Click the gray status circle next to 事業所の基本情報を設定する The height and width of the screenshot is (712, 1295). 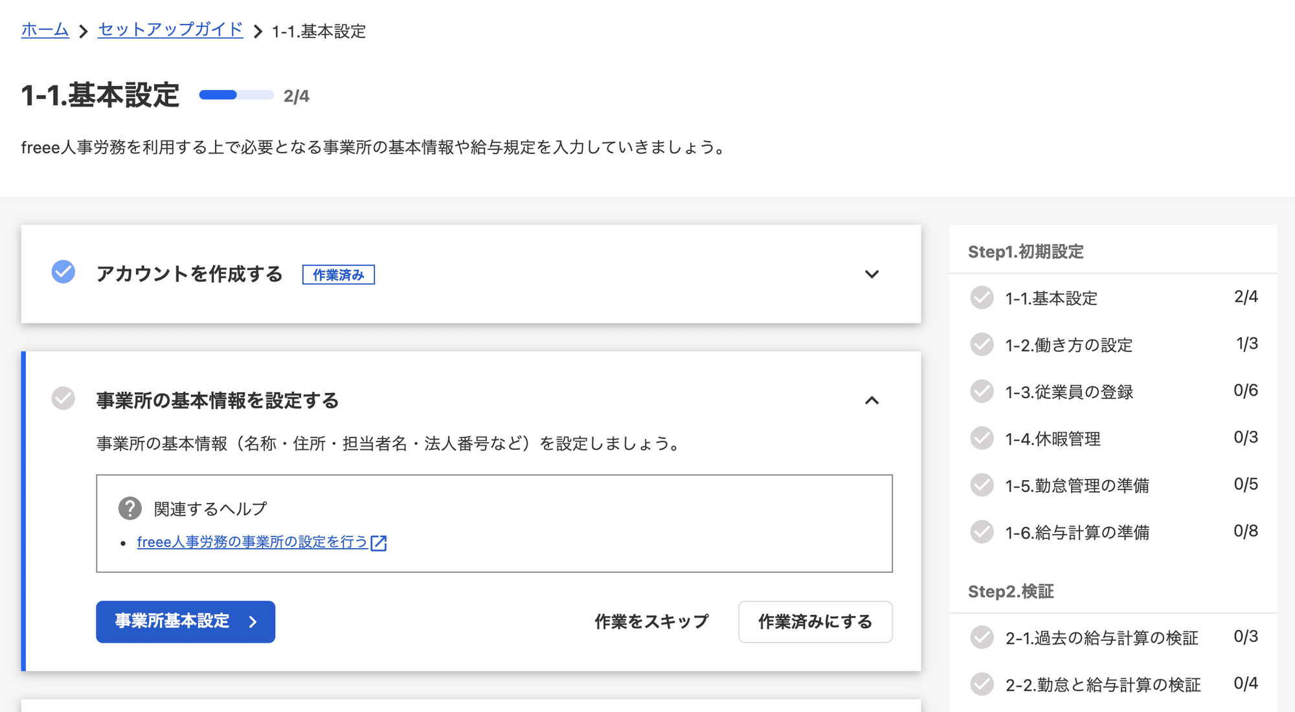coord(63,400)
